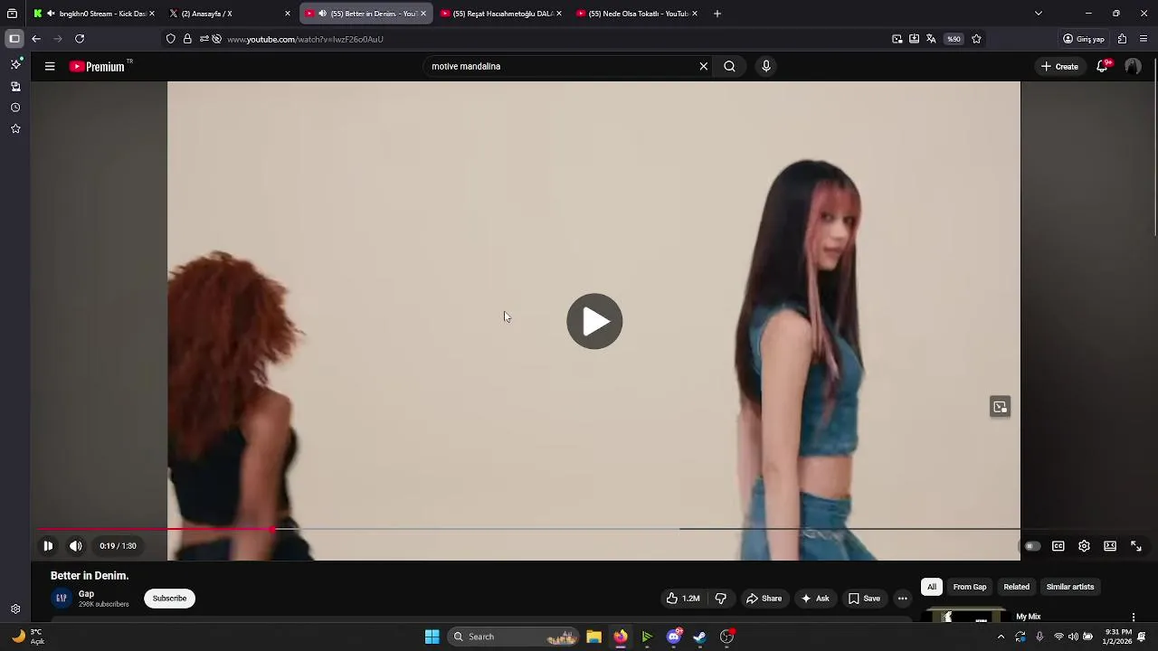Switch to Anasayfa / X tab
1158x651 pixels.
click(x=231, y=14)
